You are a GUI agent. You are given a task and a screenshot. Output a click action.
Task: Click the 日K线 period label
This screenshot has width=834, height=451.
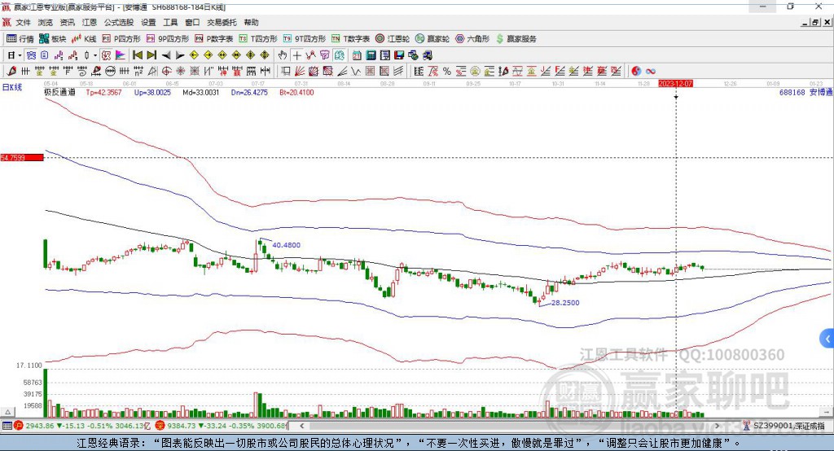click(12, 87)
